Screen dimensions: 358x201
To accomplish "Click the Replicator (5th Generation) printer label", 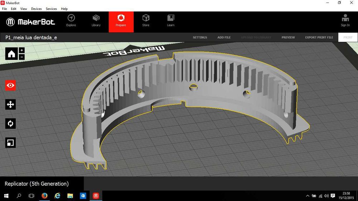I will (x=37, y=184).
